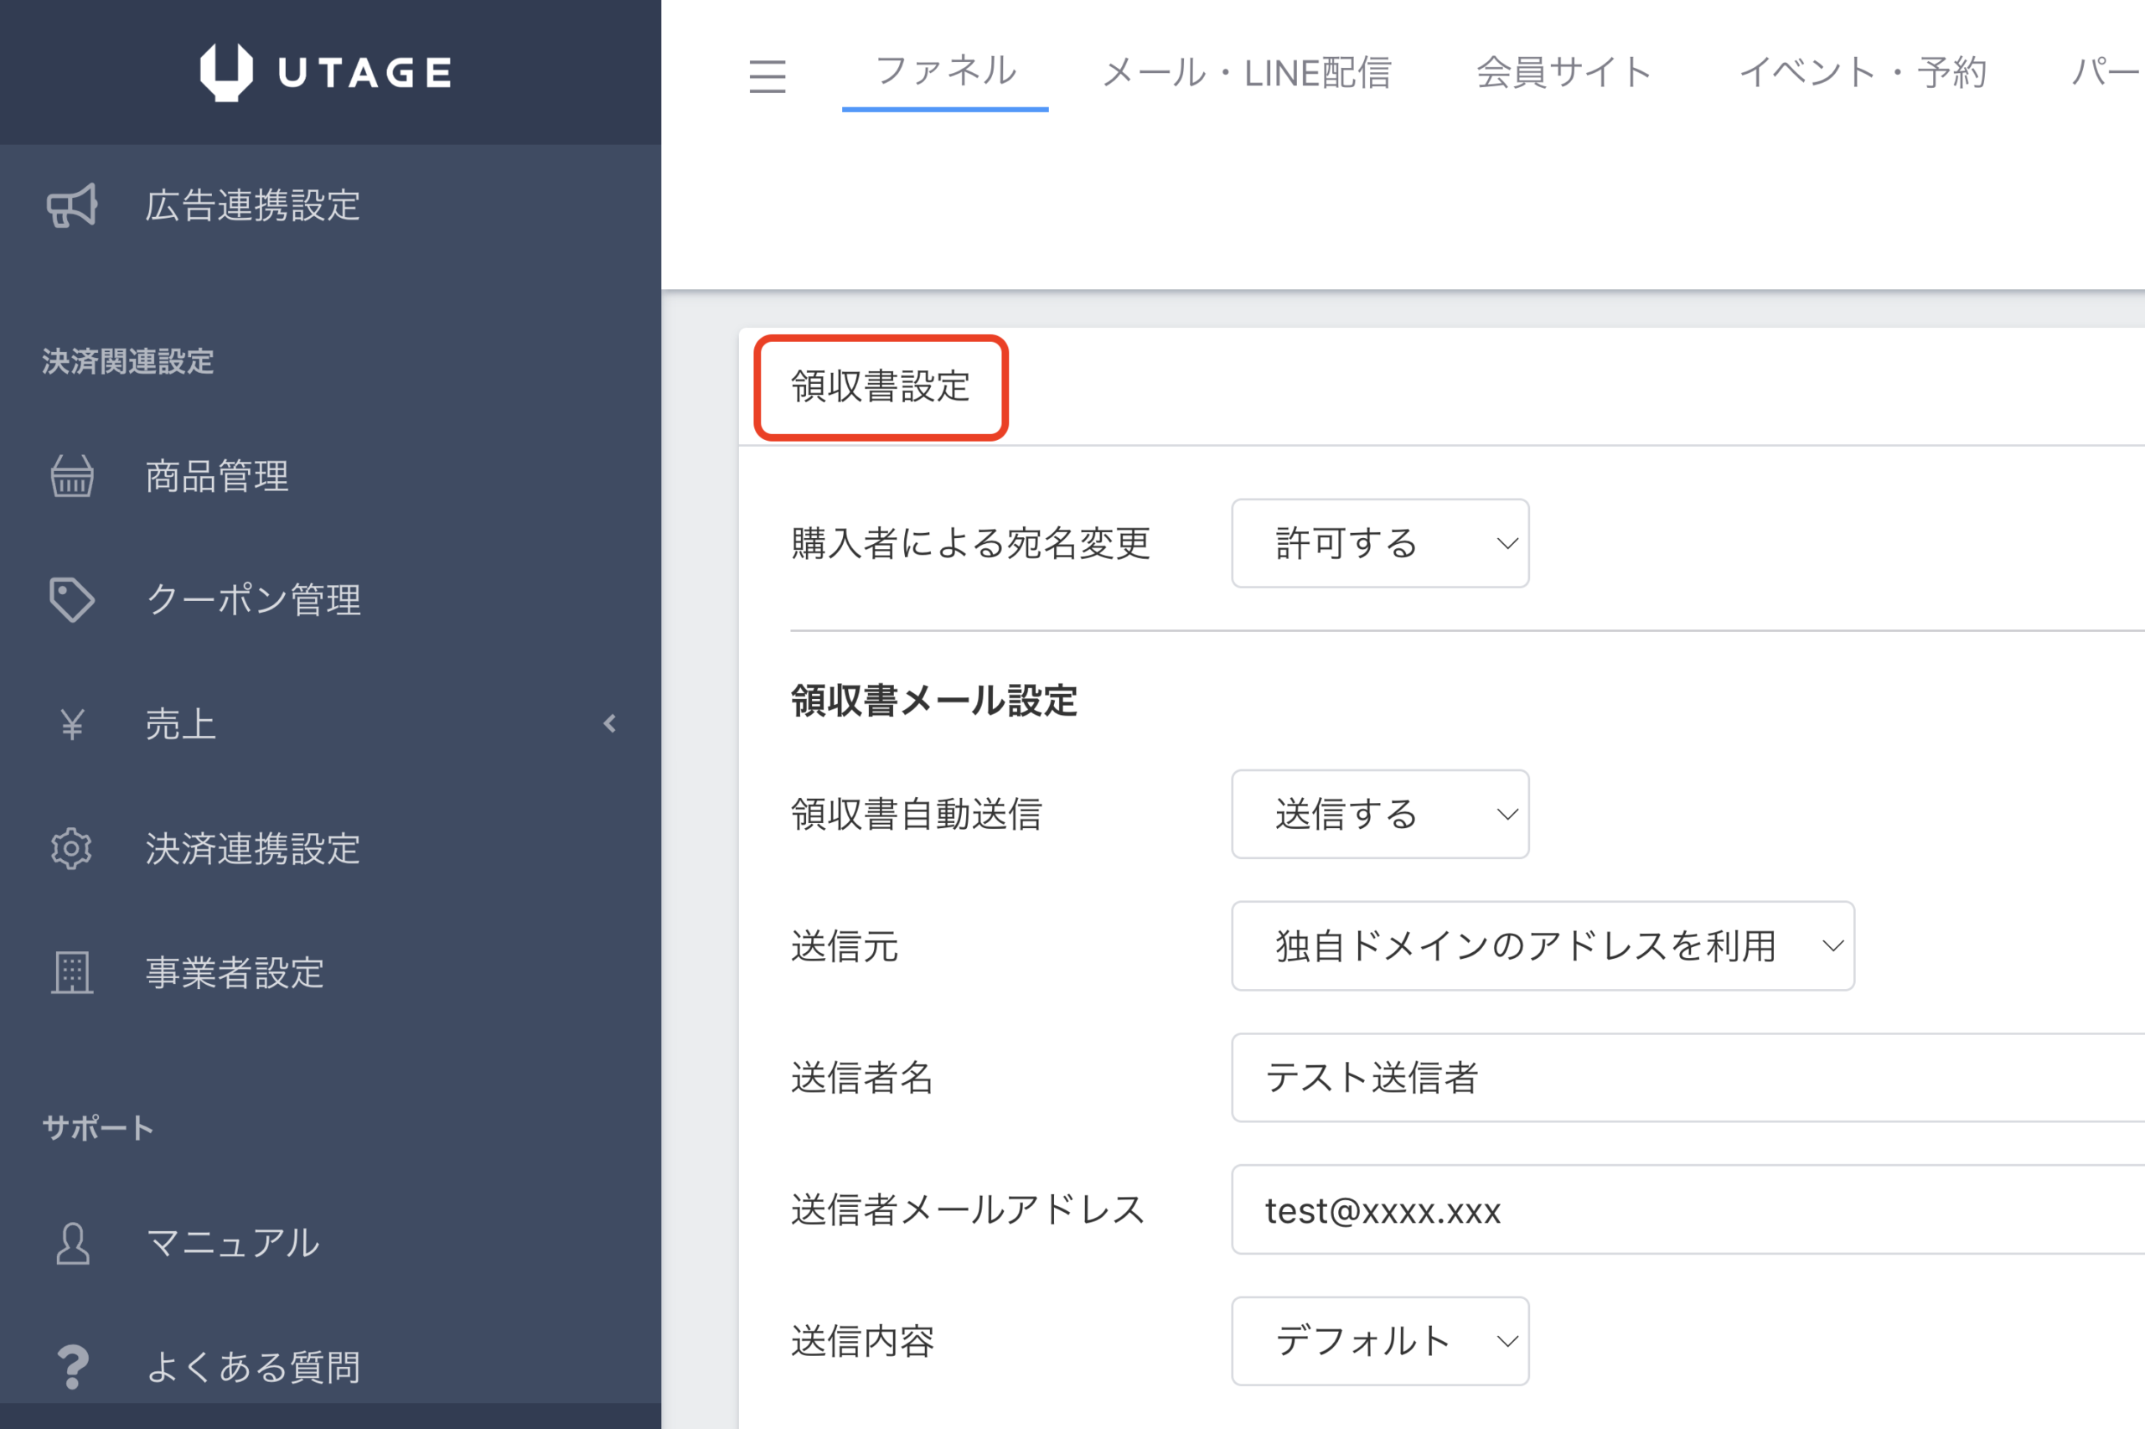Open the 会員サイト tab
Viewport: 2145px width, 1429px height.
[x=1565, y=73]
